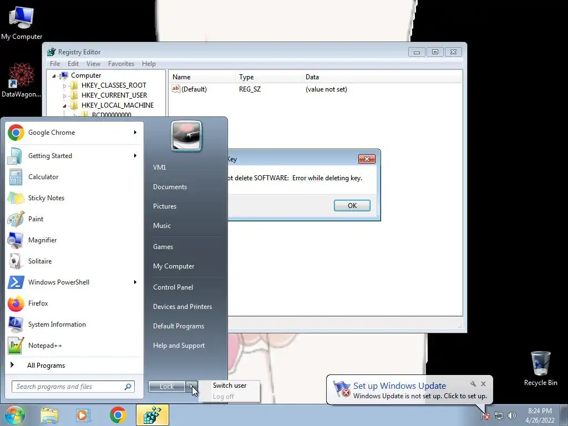Open the Pictures library link
The height and width of the screenshot is (426, 568).
[x=164, y=206]
